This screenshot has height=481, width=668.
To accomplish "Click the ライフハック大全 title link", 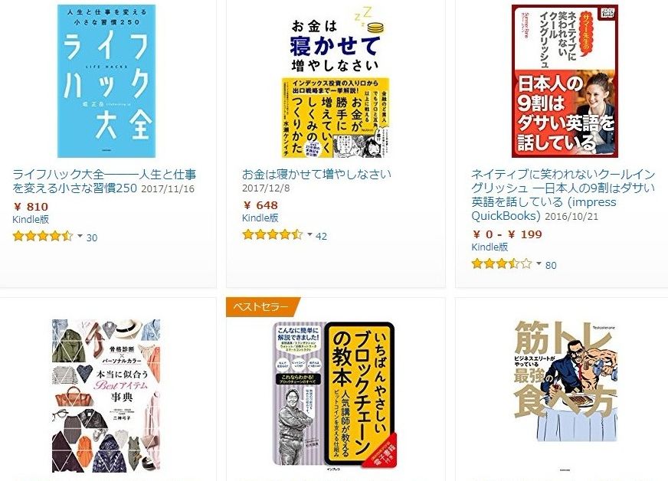I will [104, 181].
